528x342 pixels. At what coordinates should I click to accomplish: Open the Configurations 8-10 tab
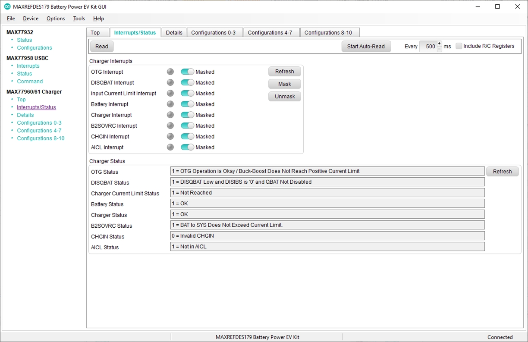click(330, 33)
